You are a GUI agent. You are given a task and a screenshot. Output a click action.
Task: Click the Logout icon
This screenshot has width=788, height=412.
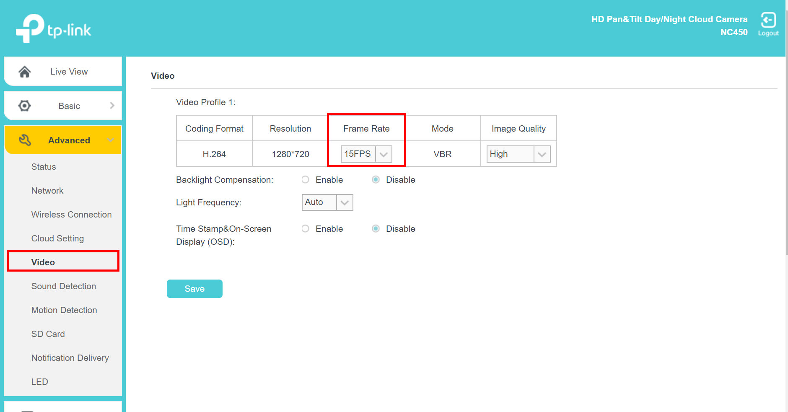(x=768, y=21)
